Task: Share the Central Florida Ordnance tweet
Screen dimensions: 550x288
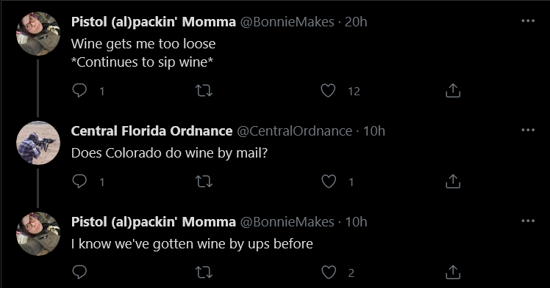Action: coord(452,182)
